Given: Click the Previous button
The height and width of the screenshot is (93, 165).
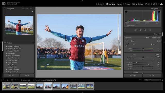Looking at the screenshot, I should tap(133, 75).
